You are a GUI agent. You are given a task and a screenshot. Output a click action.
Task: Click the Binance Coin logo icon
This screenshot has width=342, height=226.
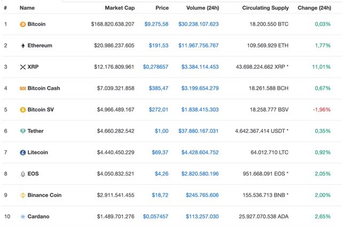[x=22, y=195]
